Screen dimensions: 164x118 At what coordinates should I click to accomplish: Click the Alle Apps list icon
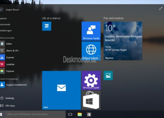point(2,106)
